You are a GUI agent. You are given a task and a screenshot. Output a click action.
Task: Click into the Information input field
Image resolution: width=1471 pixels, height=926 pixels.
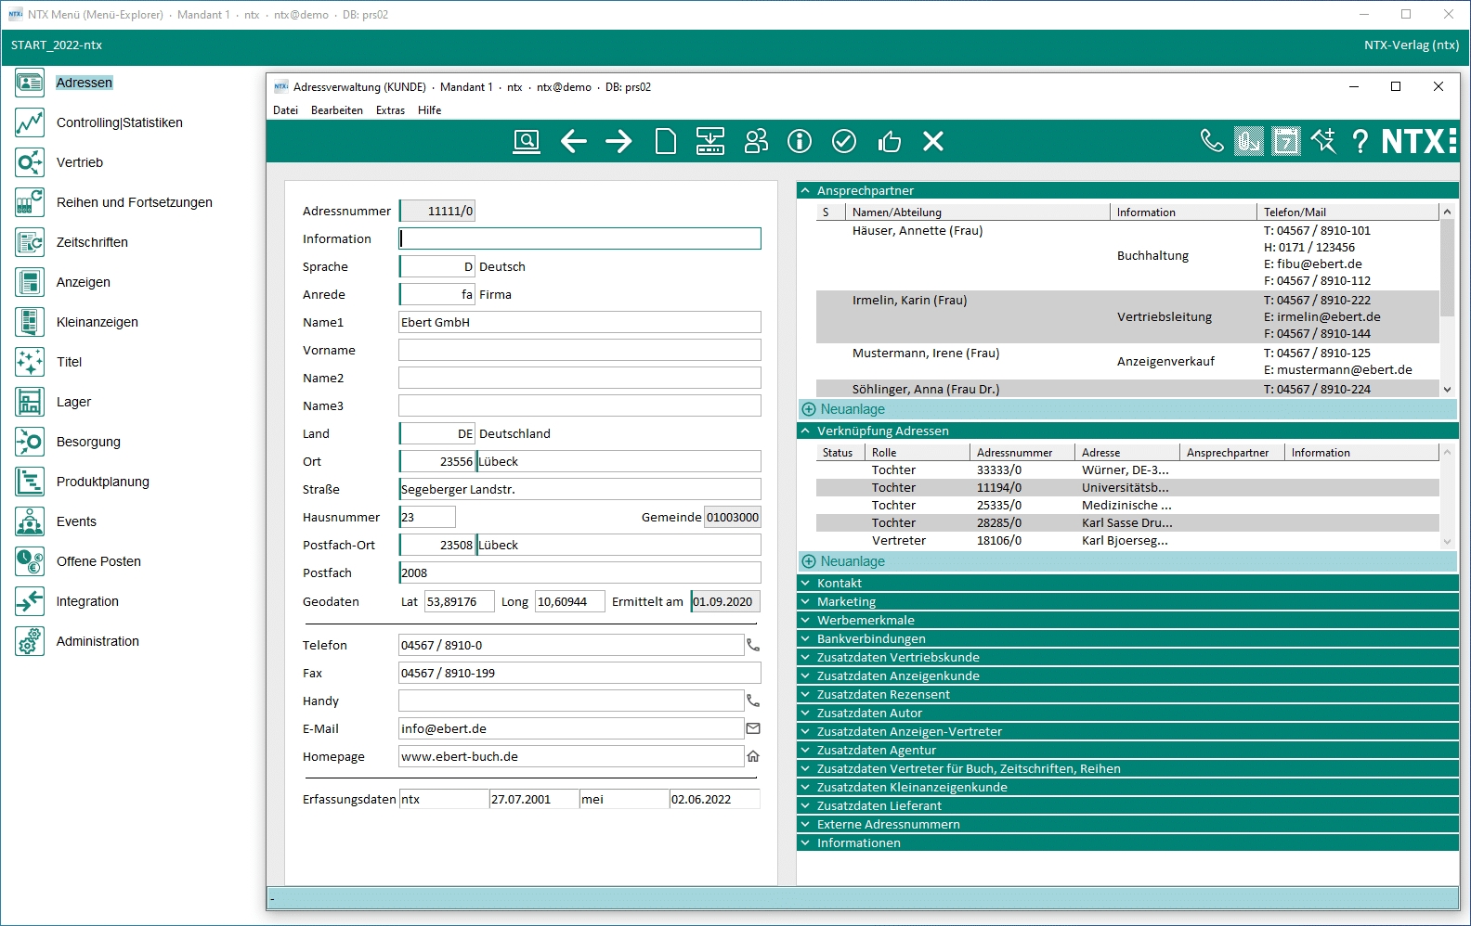click(579, 238)
